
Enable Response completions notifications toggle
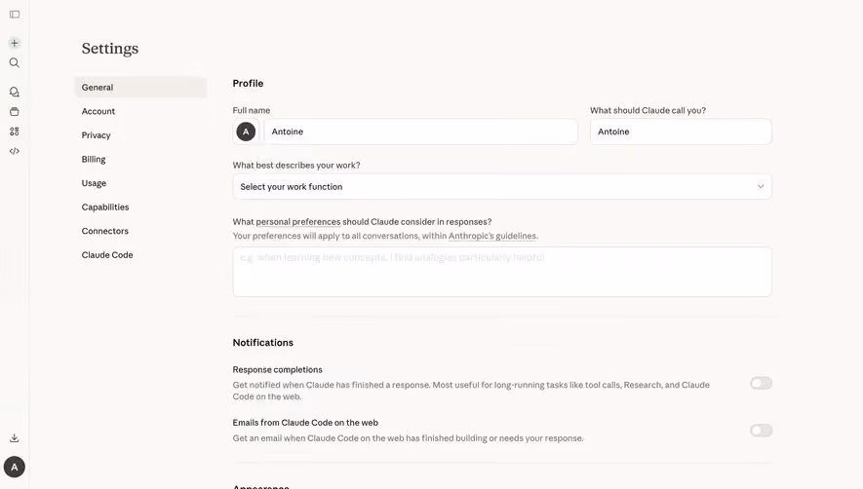pos(762,384)
